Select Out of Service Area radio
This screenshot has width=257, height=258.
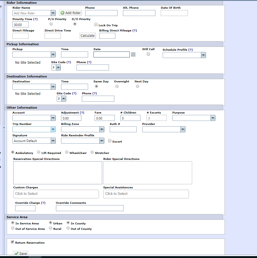(x=13, y=228)
